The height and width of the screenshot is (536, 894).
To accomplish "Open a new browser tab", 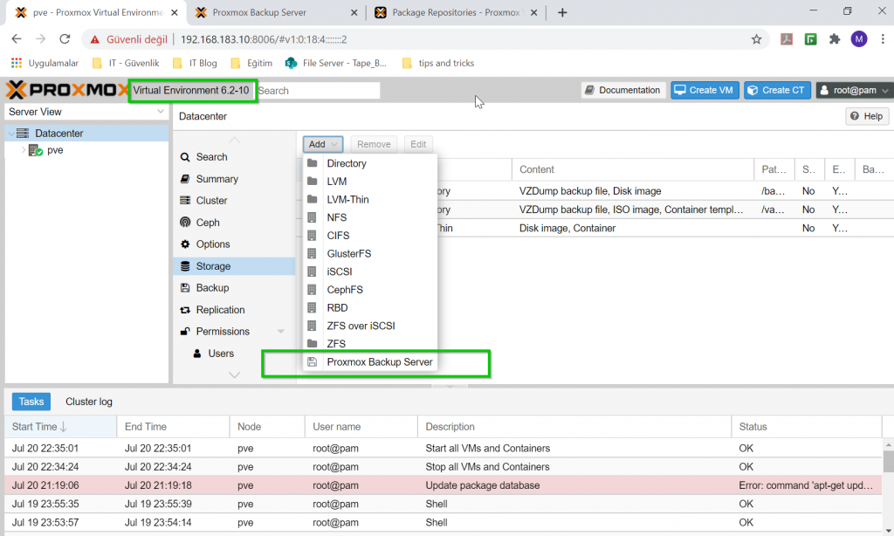I will tap(562, 12).
